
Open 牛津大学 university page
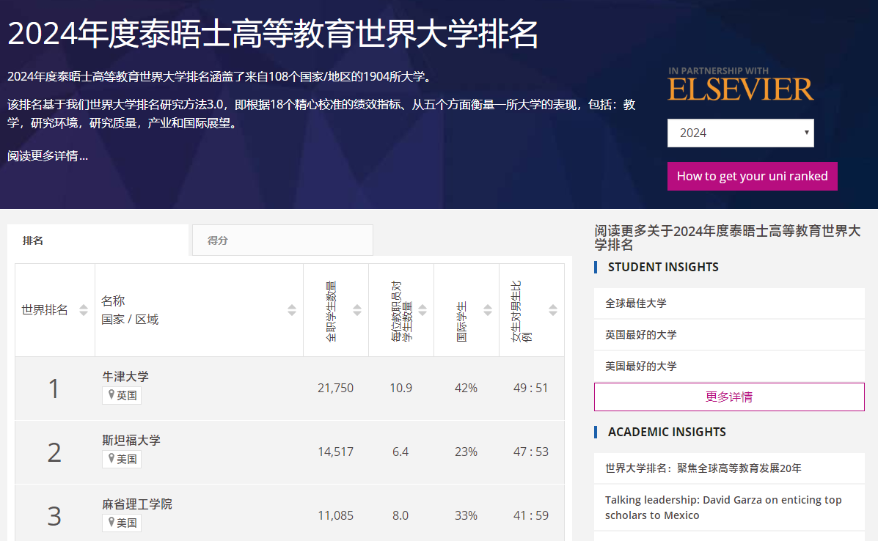[x=125, y=377]
